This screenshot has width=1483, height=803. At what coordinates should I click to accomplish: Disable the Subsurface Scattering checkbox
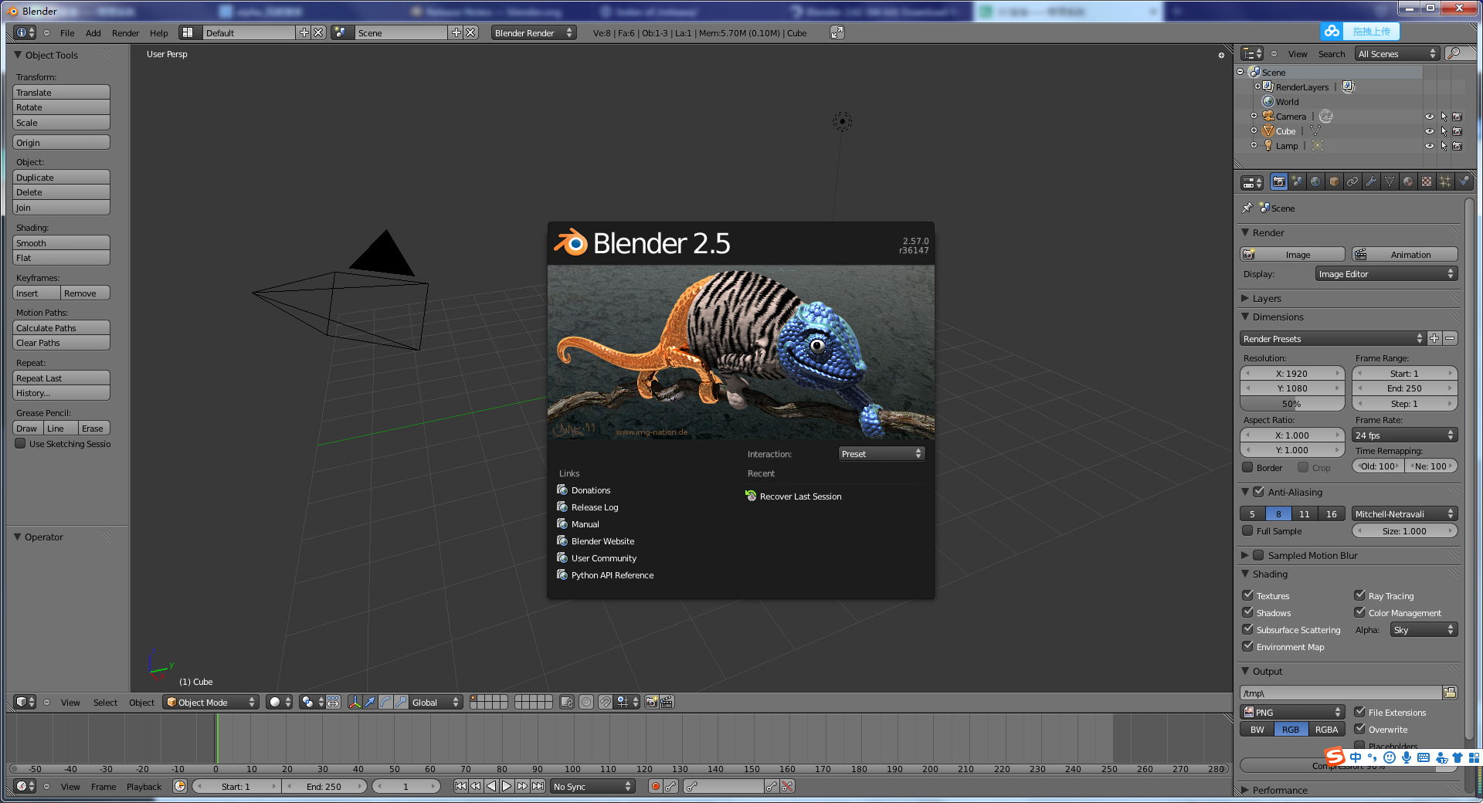tap(1247, 629)
